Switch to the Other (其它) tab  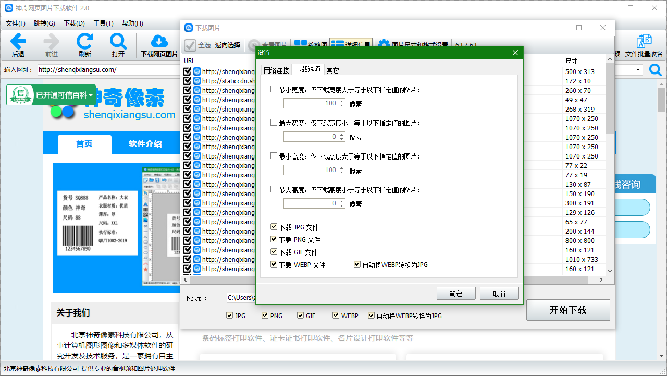coord(332,70)
